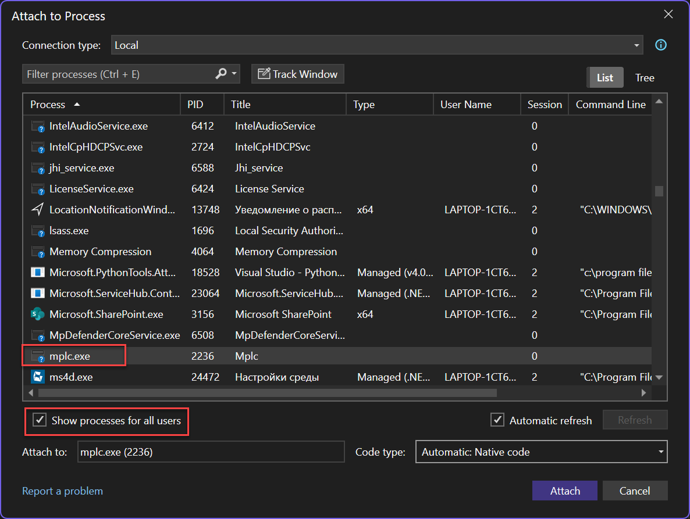Click the lsass.exe process icon
690x519 pixels.
(38, 231)
